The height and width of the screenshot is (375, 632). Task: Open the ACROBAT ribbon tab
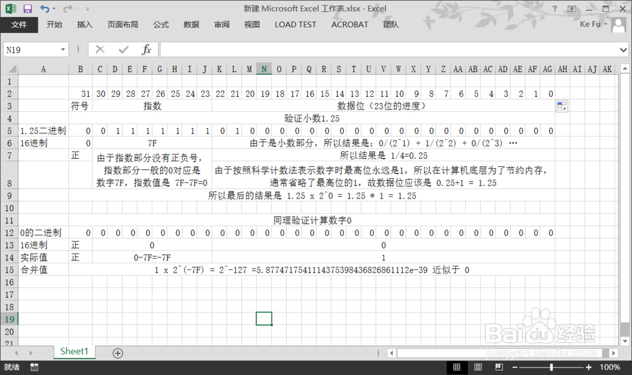[x=349, y=25]
